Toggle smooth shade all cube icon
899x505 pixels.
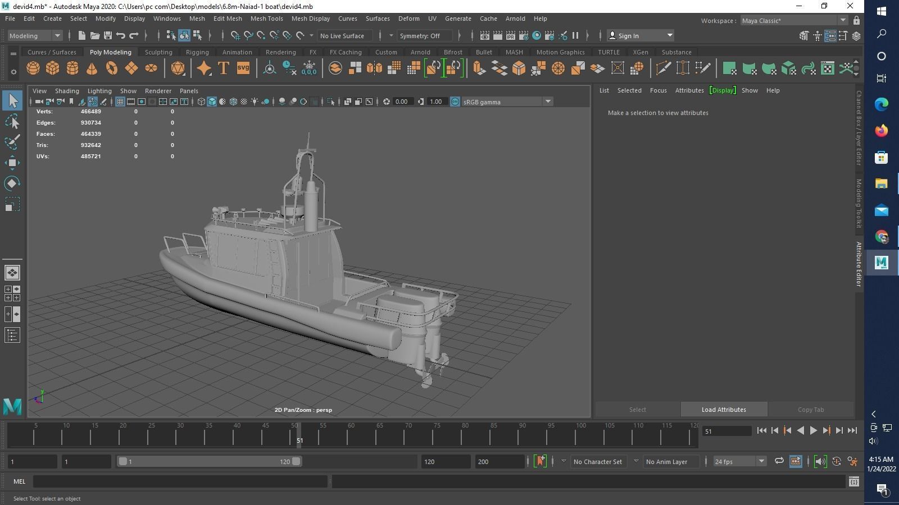pyautogui.click(x=212, y=102)
